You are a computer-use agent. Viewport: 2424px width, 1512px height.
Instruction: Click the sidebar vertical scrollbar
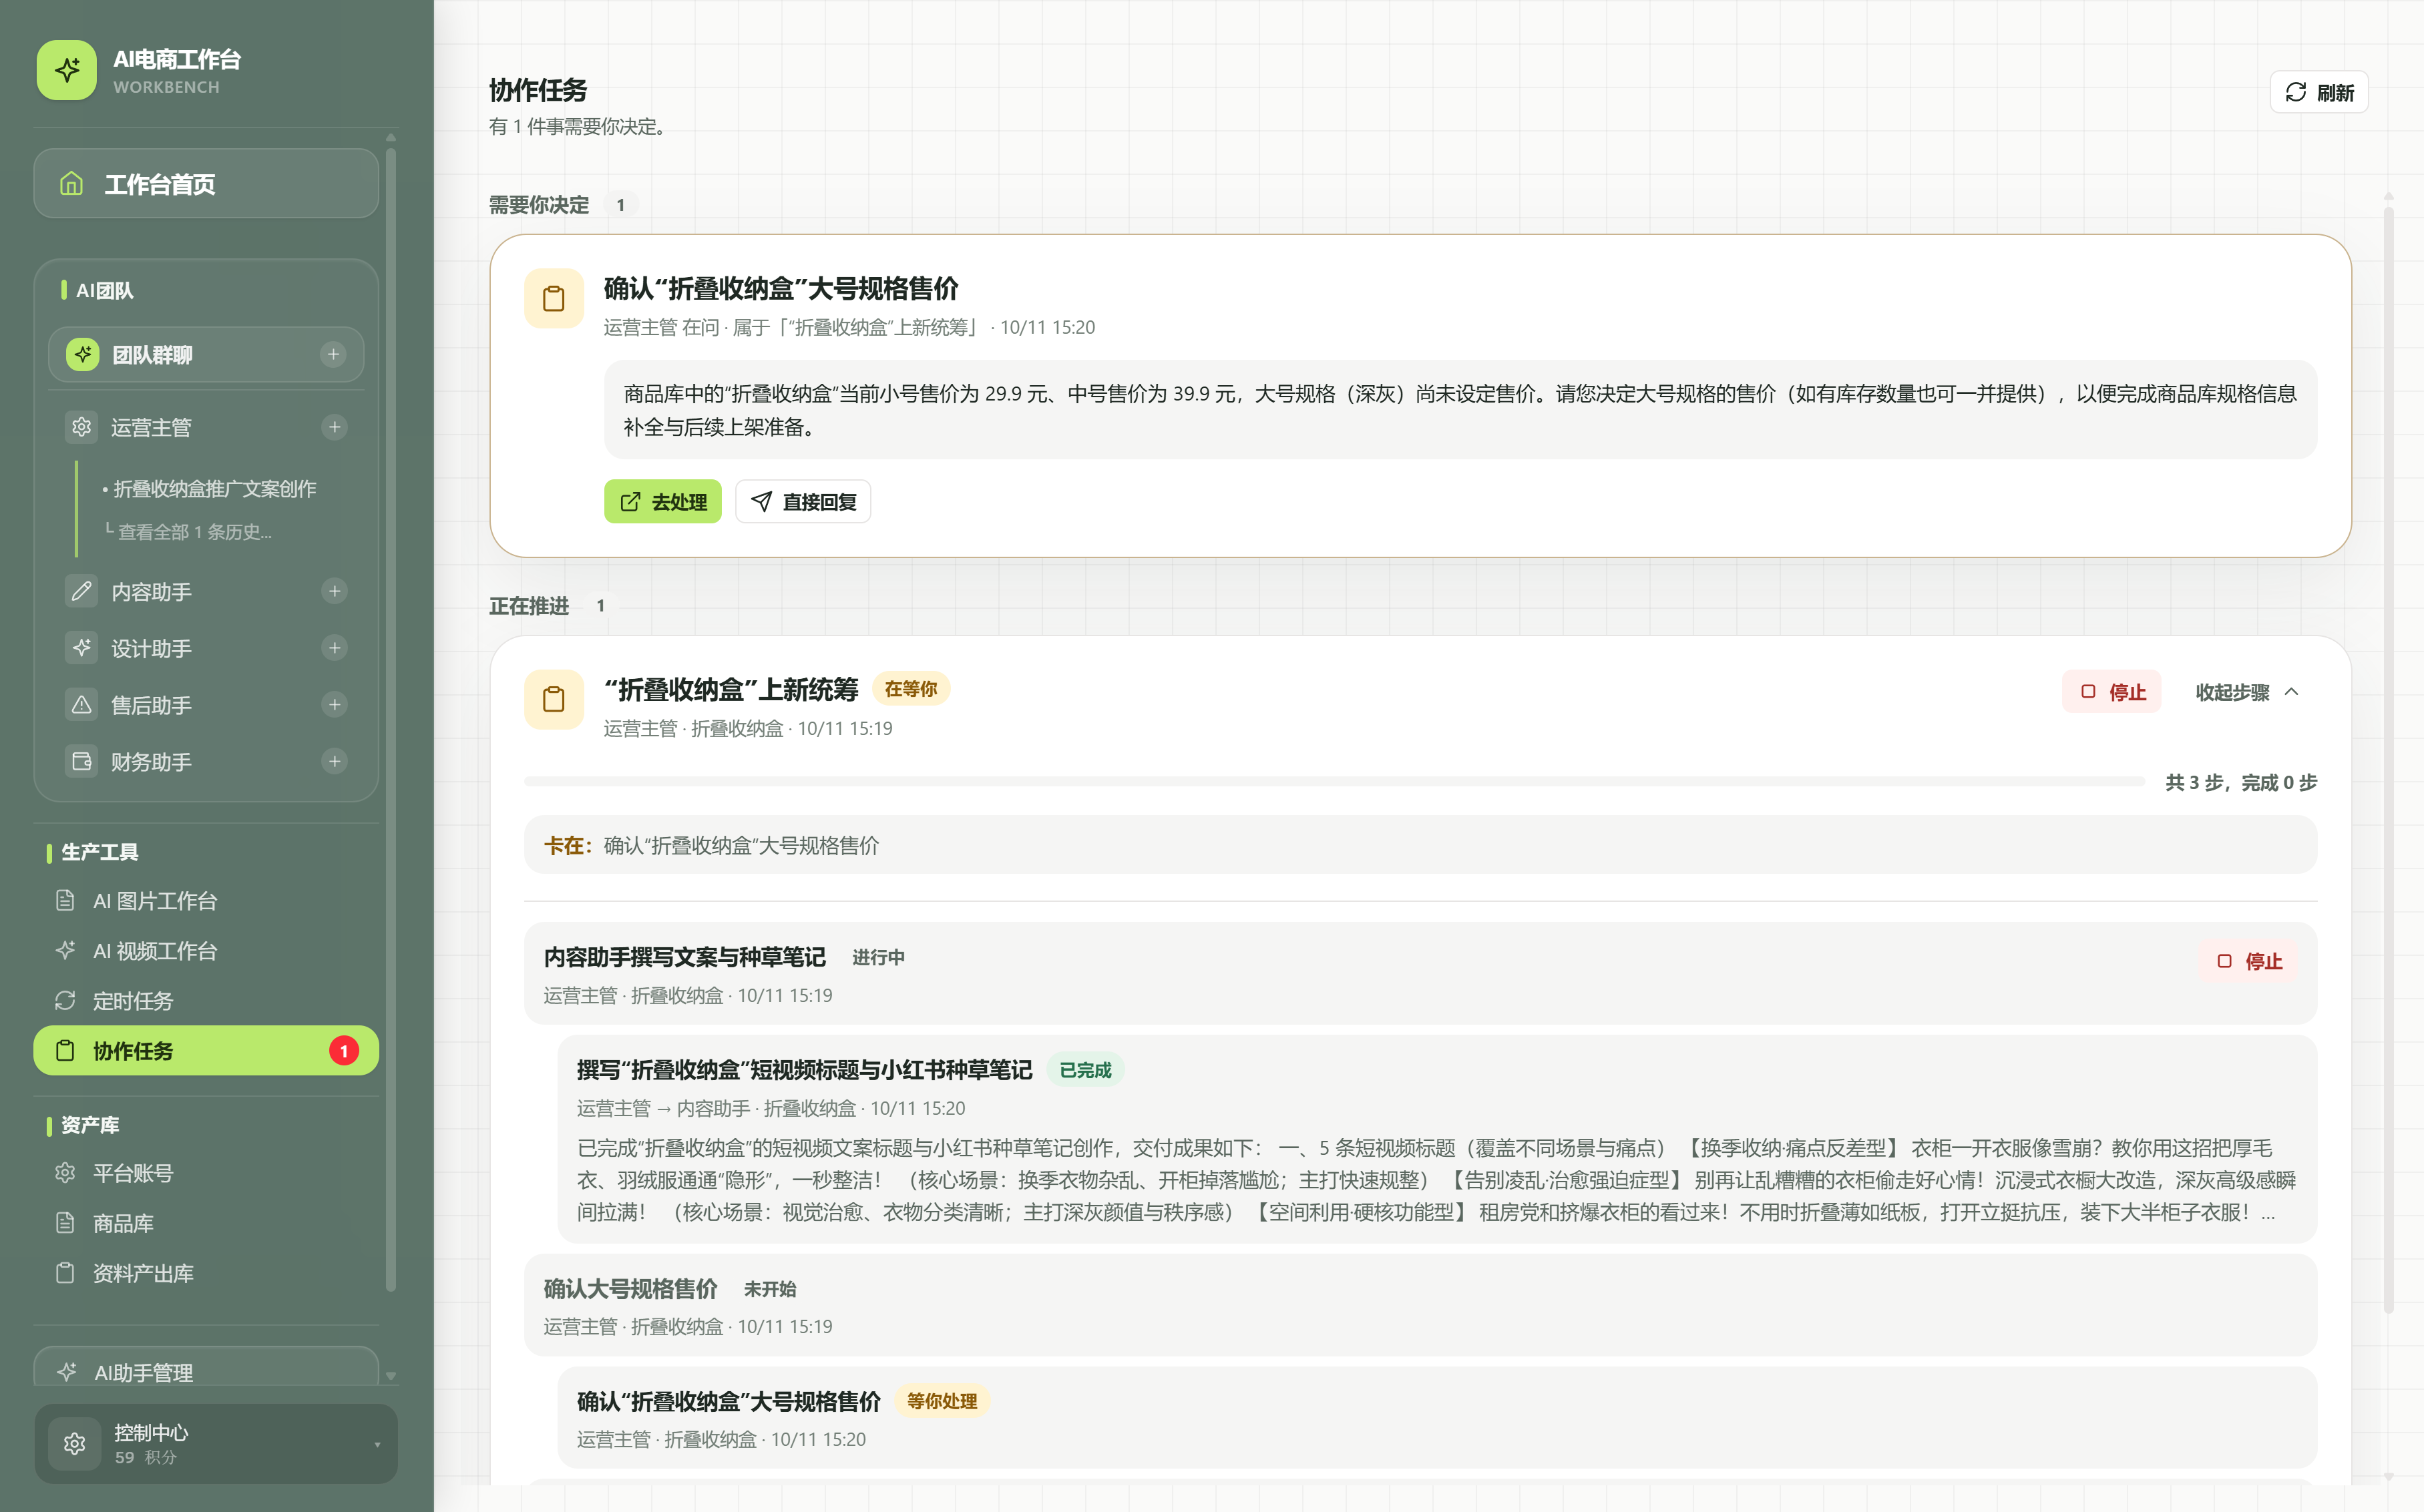click(x=391, y=720)
